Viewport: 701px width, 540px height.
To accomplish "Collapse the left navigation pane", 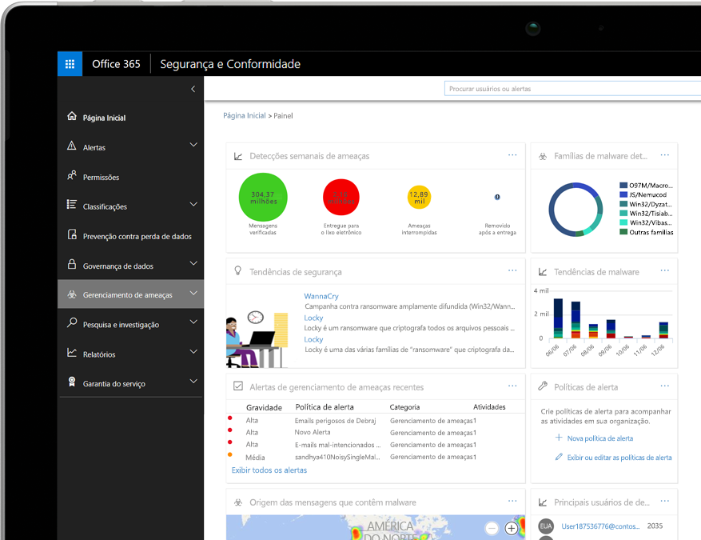I will coord(193,89).
